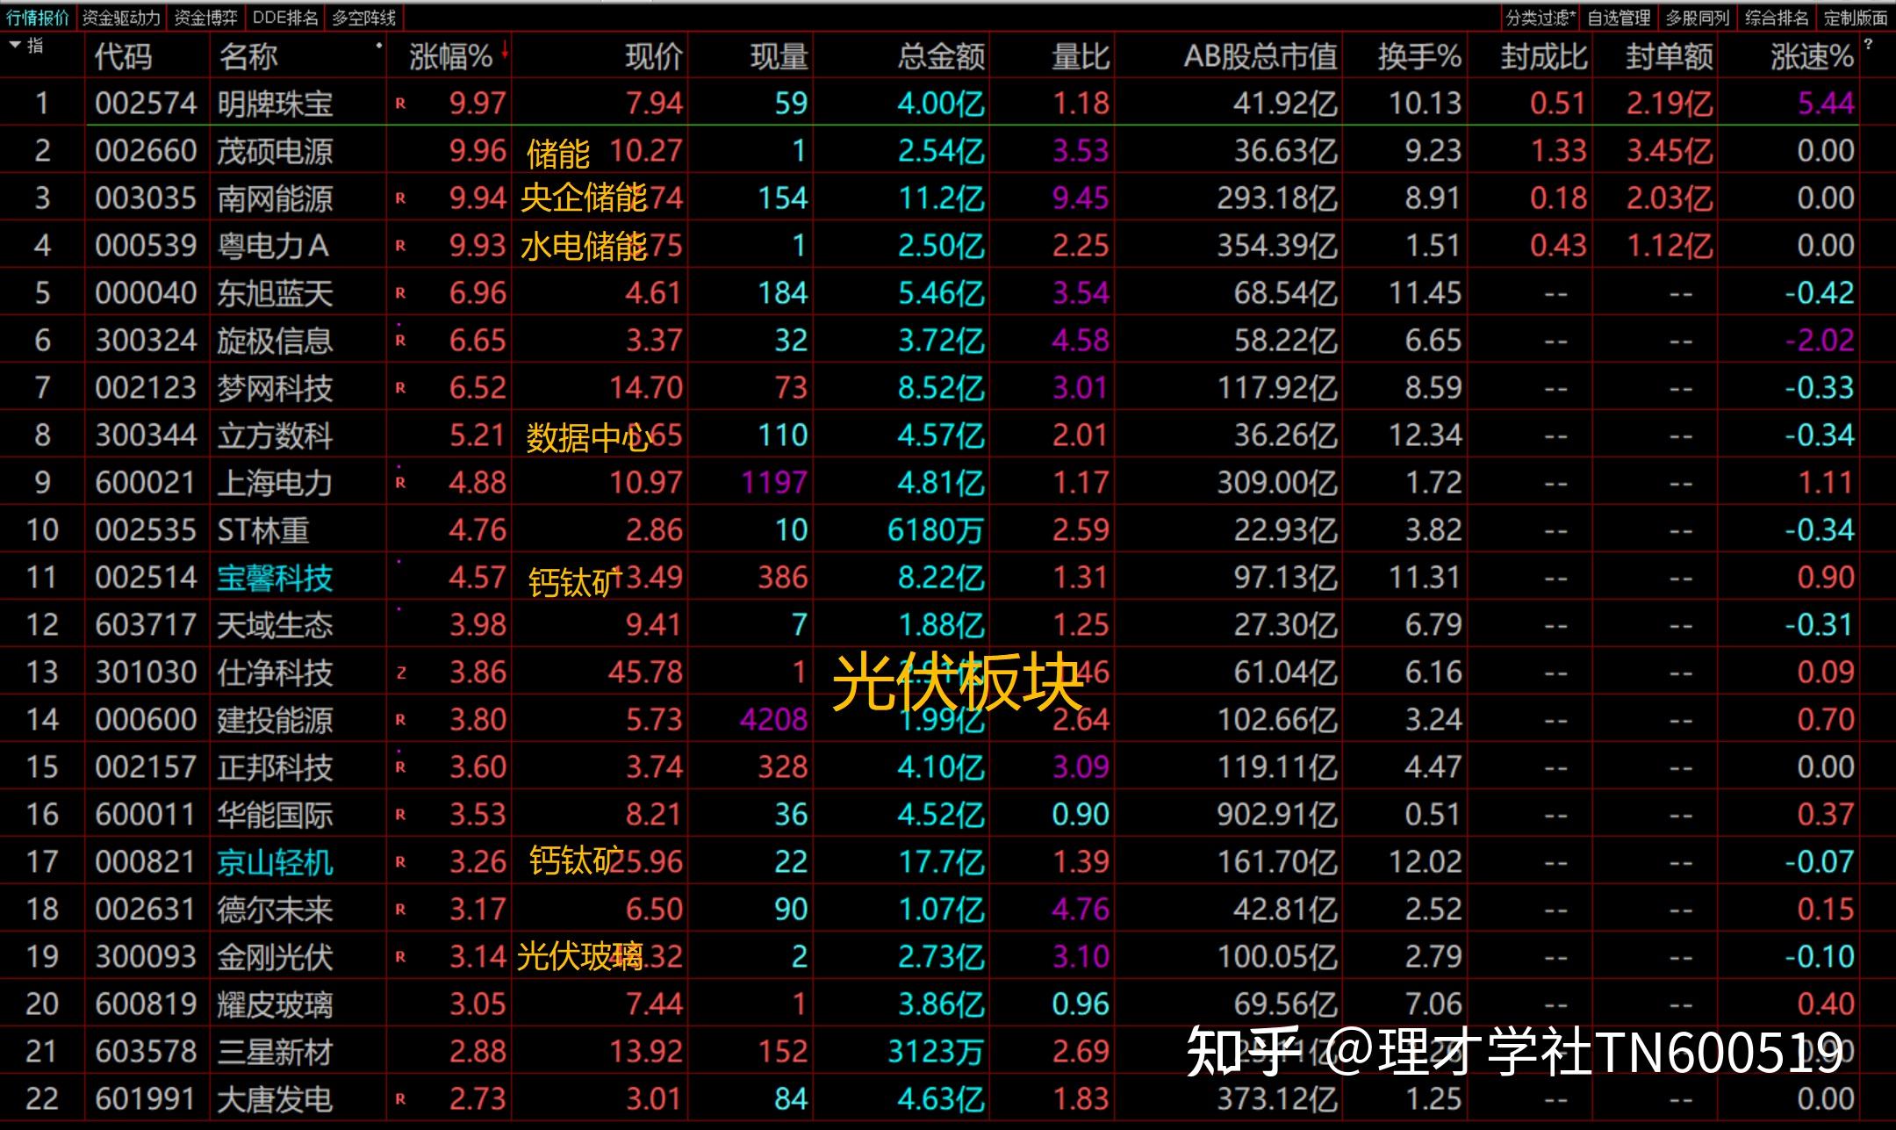Viewport: 1896px width, 1130px height.
Task: Click the question mark help icon
Action: pos(1868,44)
